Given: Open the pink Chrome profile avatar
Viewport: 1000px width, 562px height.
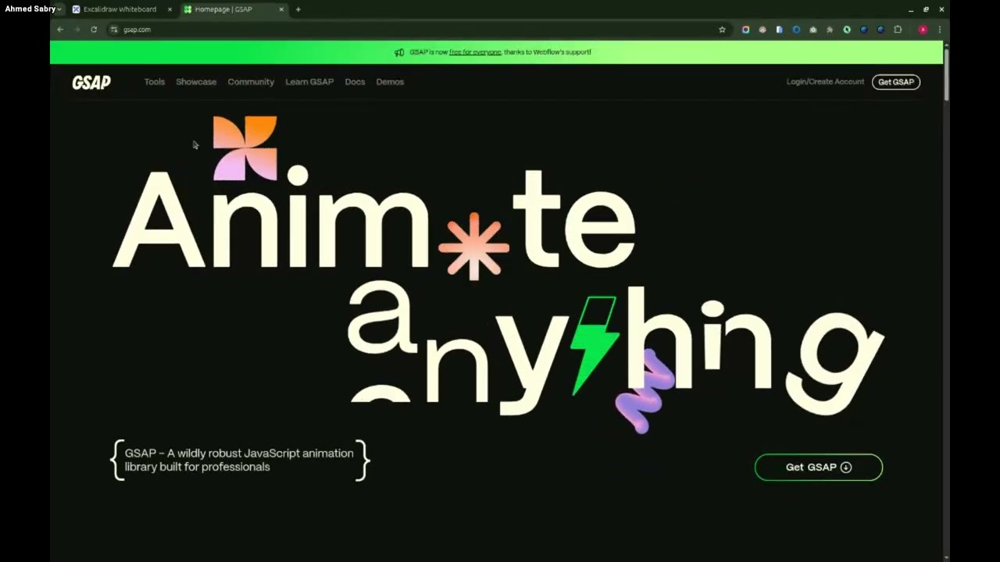Looking at the screenshot, I should [923, 30].
